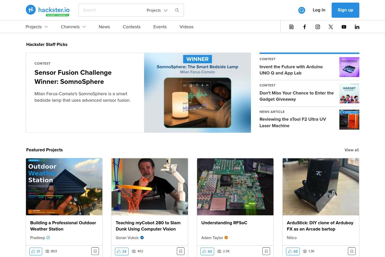385x257 pixels.
Task: Open the chat bubble icon
Action: (x=302, y=10)
